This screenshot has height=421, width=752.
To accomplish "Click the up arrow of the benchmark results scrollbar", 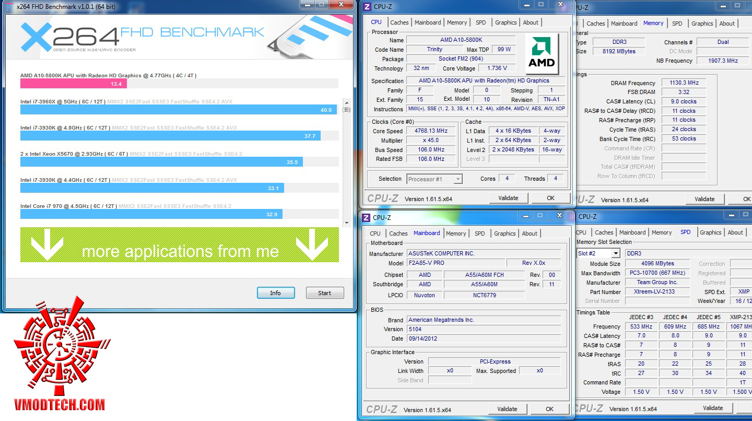I will click(346, 102).
